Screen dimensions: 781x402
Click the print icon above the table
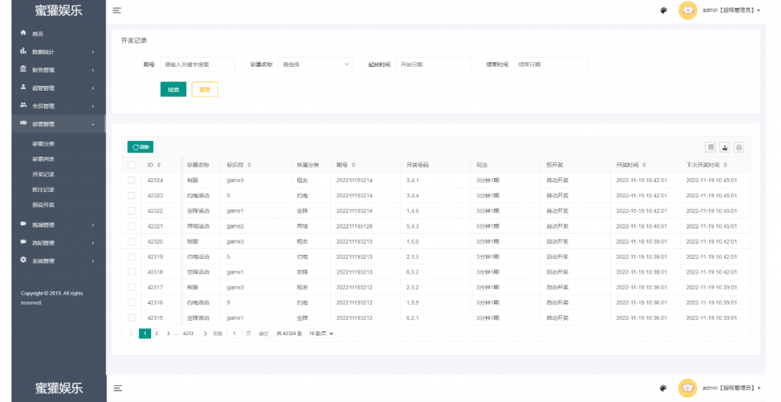738,147
